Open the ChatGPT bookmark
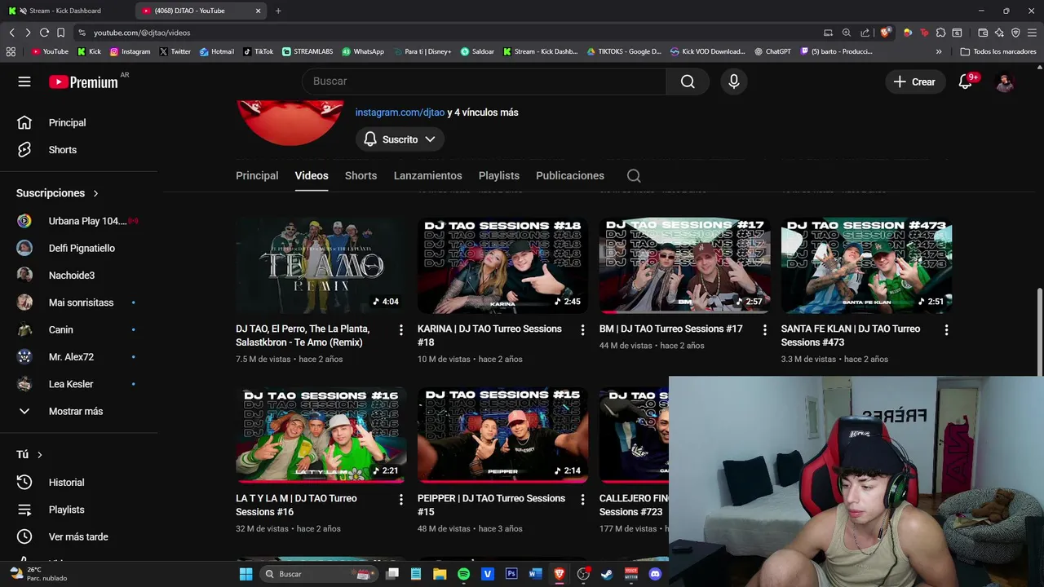Screen dimensions: 1044x587 point(772,51)
